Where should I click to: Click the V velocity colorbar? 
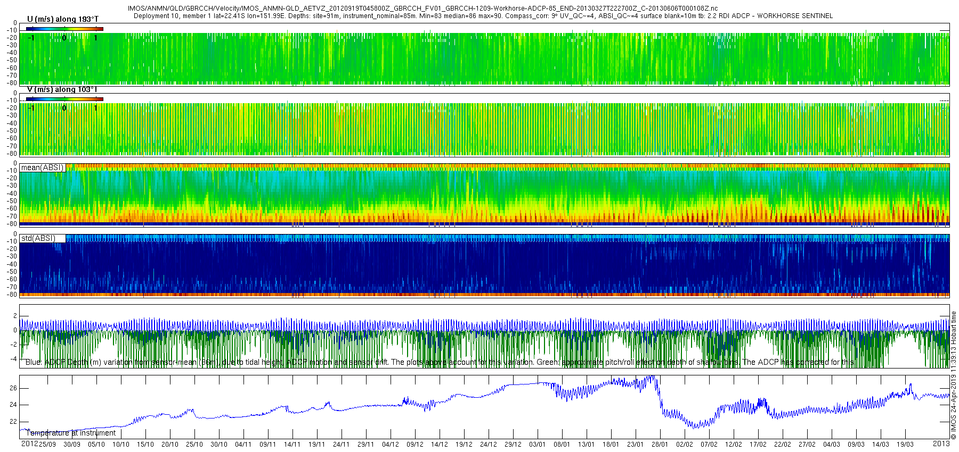pyautogui.click(x=64, y=99)
